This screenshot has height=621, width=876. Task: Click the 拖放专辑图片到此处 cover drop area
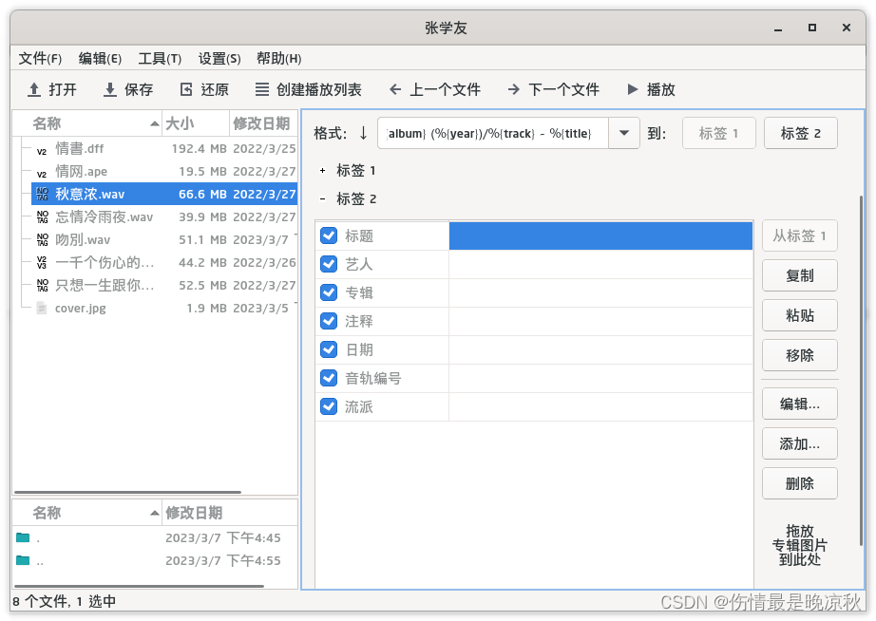click(799, 545)
